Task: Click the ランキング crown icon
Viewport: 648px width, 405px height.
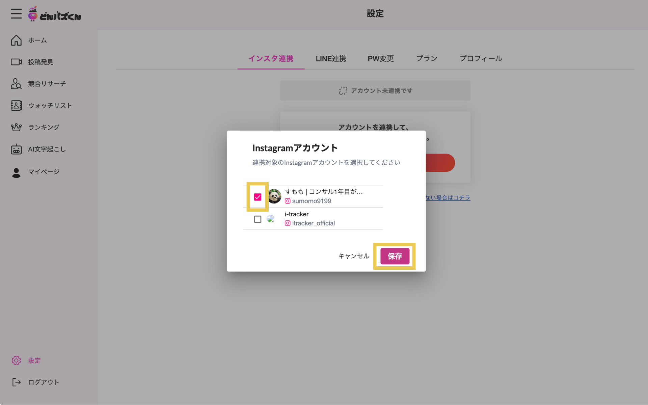Action: [16, 127]
